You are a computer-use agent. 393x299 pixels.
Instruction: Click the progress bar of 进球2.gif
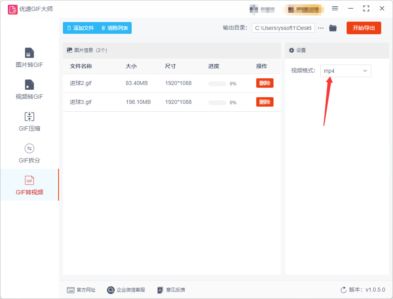coord(217,84)
